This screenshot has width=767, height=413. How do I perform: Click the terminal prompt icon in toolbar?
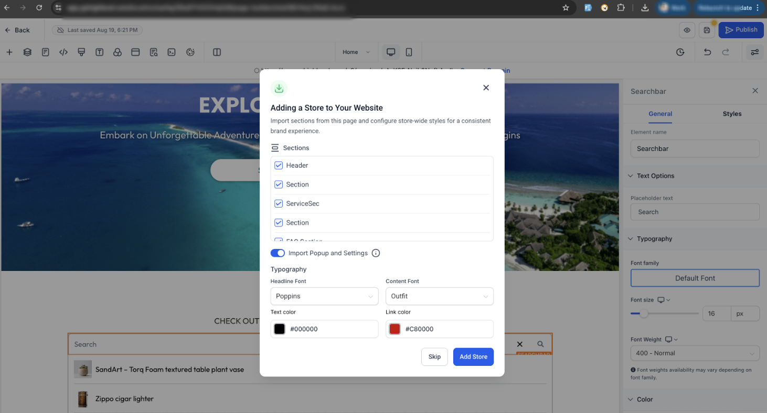(172, 52)
